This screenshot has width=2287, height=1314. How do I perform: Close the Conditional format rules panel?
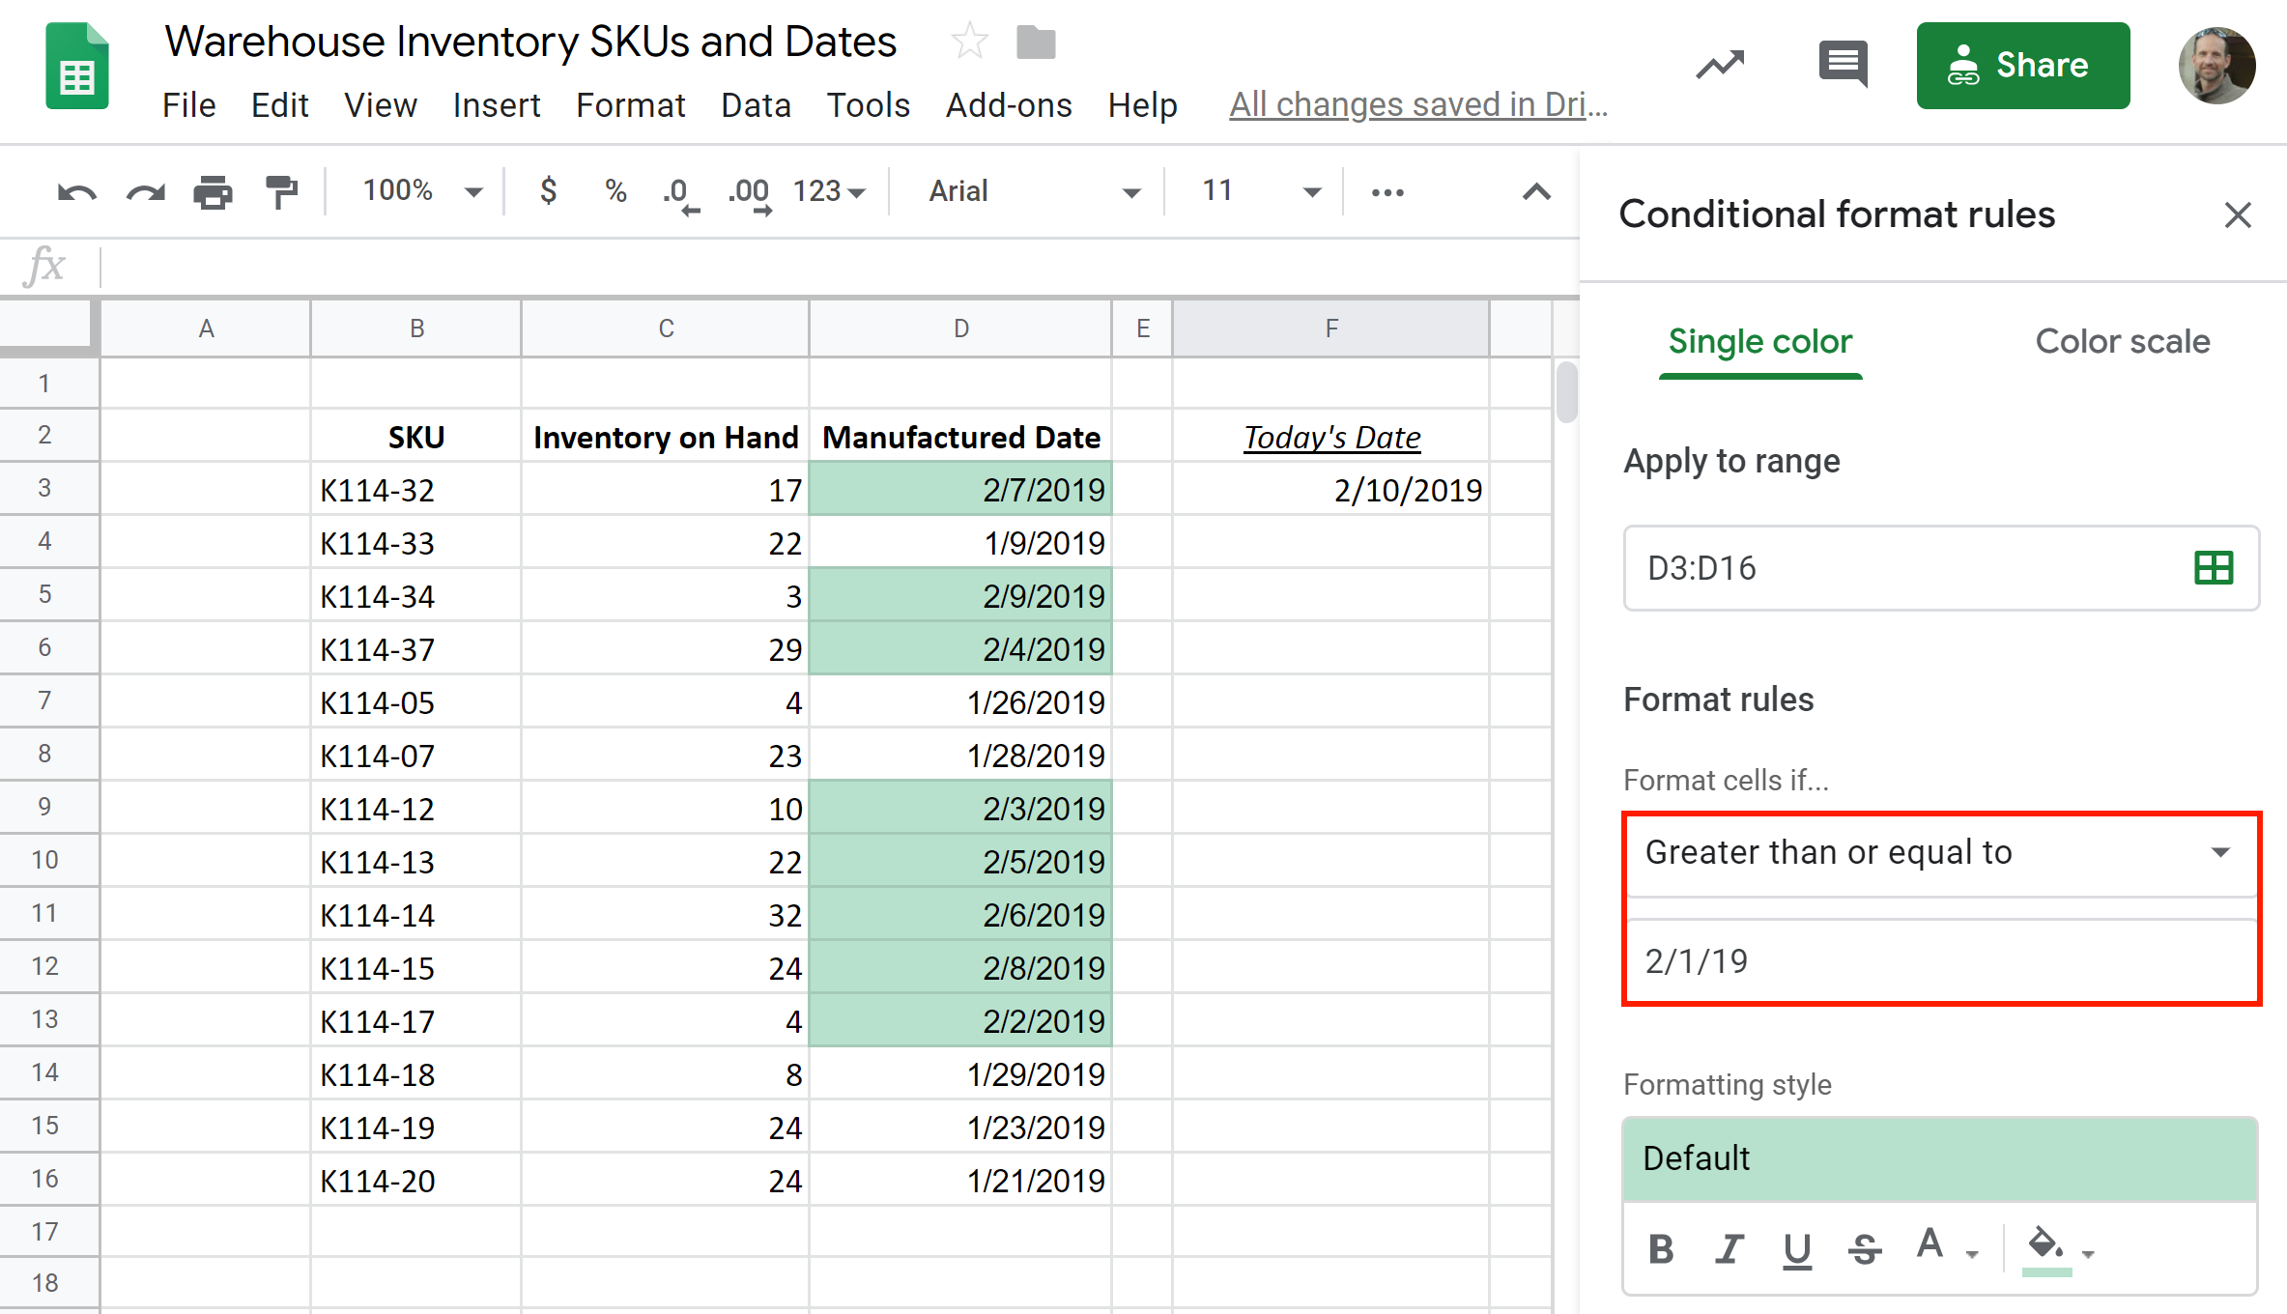[2238, 214]
